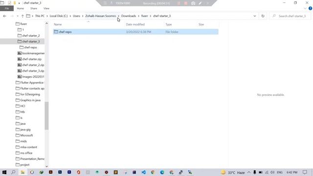313x176 pixels.
Task: Click Properties icon in quick access toolbar
Action: click(x=9, y=3)
